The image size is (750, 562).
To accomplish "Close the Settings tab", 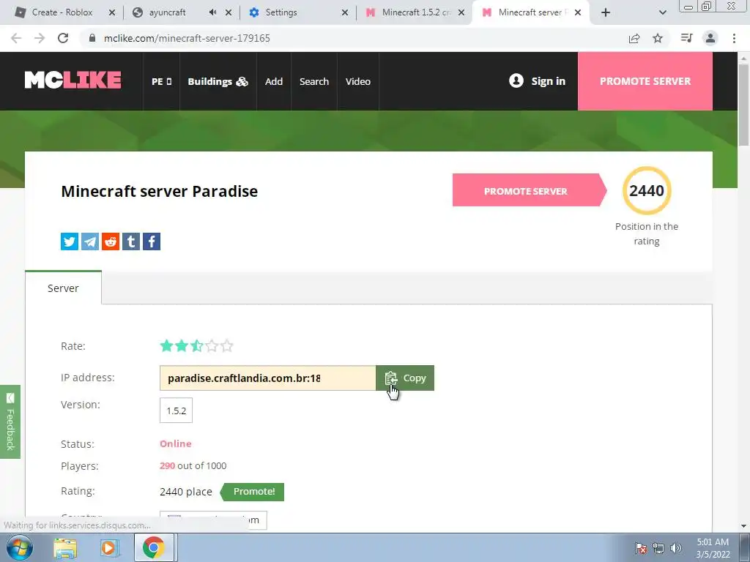I will tap(344, 12).
